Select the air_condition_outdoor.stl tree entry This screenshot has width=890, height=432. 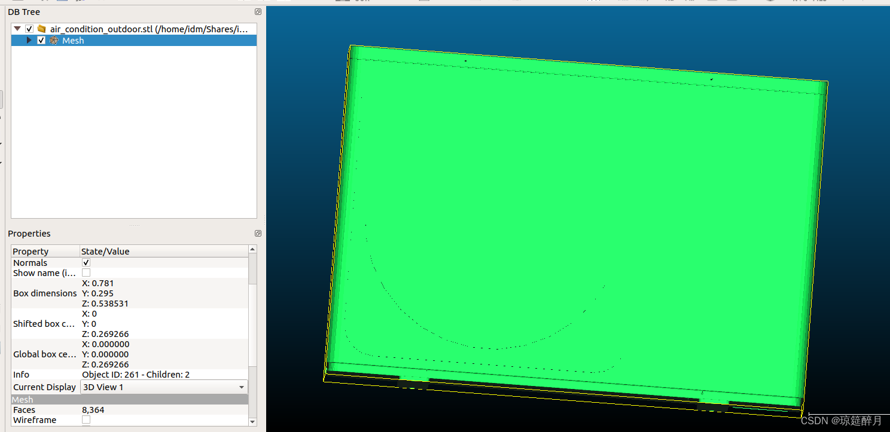[x=149, y=29]
